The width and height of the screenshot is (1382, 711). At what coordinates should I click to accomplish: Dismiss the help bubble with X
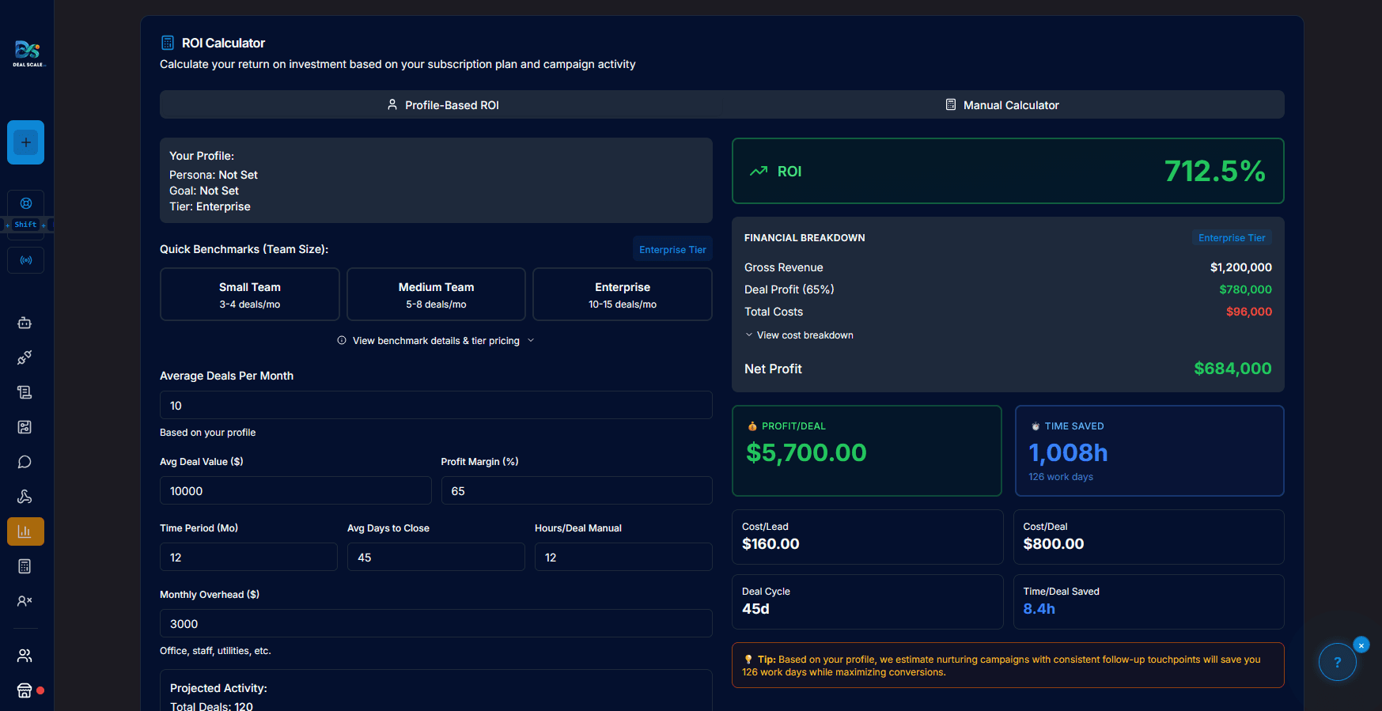point(1361,645)
